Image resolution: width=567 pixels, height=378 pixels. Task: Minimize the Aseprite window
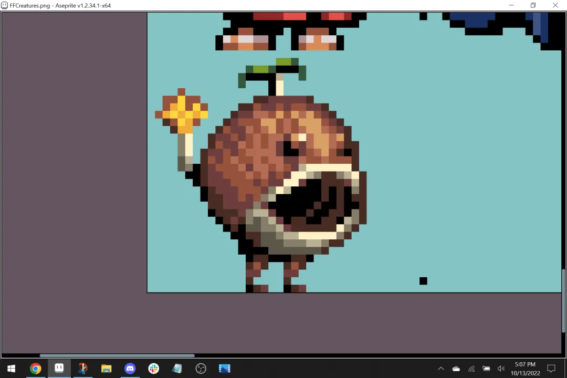(511, 5)
